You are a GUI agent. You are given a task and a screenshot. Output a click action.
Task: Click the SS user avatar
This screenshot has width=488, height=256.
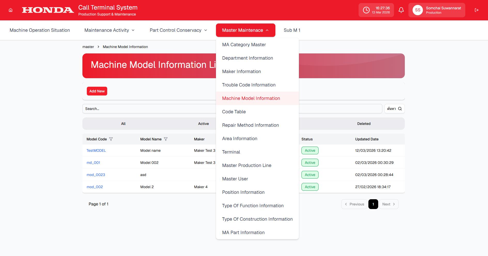(x=417, y=10)
